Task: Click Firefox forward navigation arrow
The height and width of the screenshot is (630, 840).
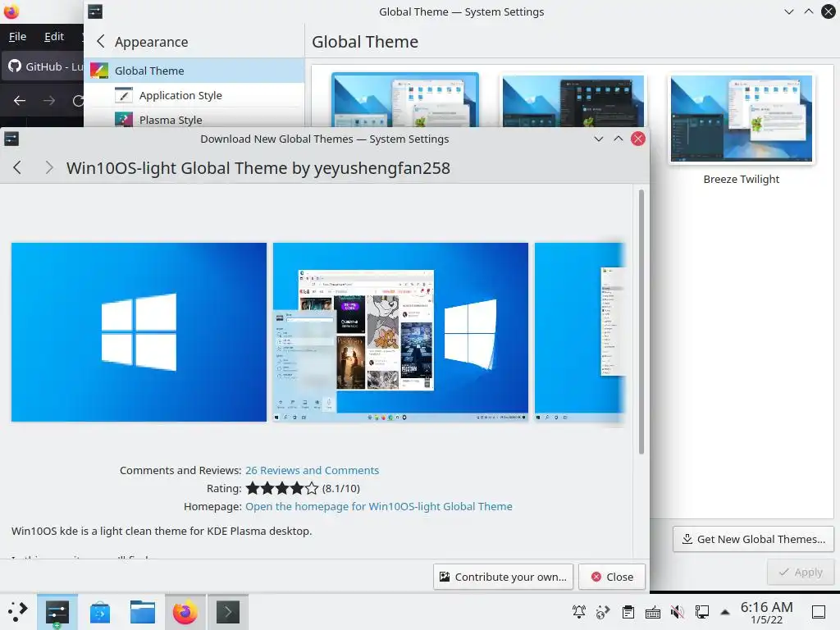Action: point(49,101)
